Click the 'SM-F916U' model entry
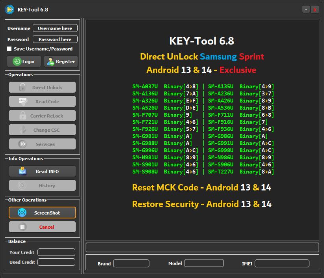The height and width of the screenshot is (278, 324). [221, 122]
